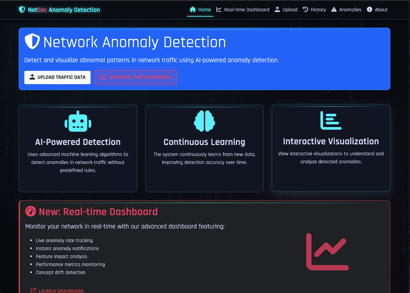Click the red line-chart graphic in dashboard section
This screenshot has width=410, height=293.
click(x=327, y=252)
